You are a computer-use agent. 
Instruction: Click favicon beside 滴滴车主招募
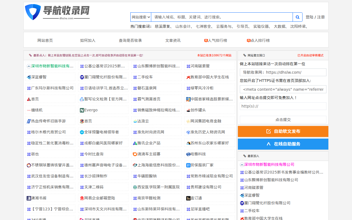click(135, 154)
